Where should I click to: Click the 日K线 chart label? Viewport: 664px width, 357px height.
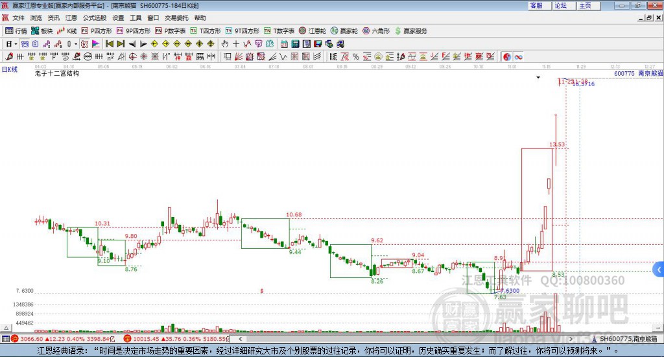pyautogui.click(x=10, y=69)
